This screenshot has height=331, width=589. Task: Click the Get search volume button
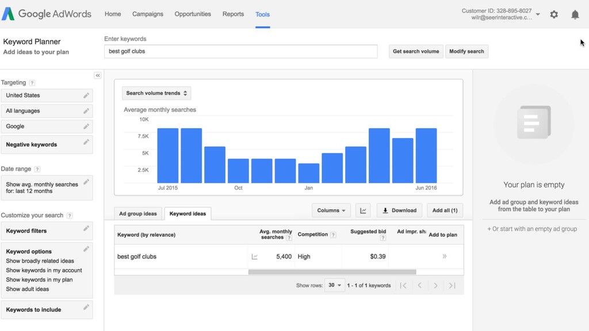click(x=416, y=51)
